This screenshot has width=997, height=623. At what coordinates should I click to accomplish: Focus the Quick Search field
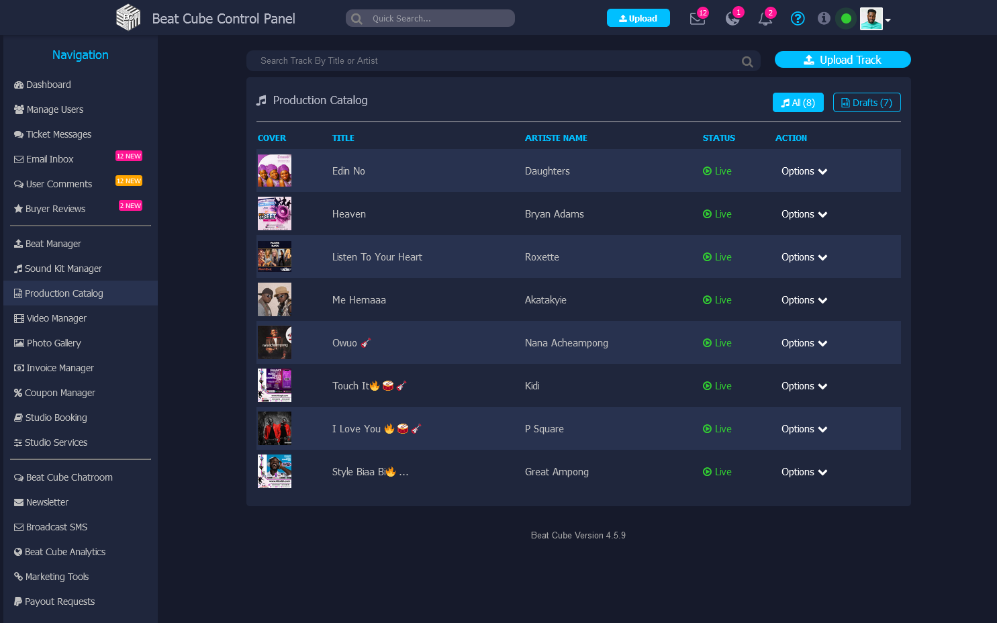[x=436, y=19]
